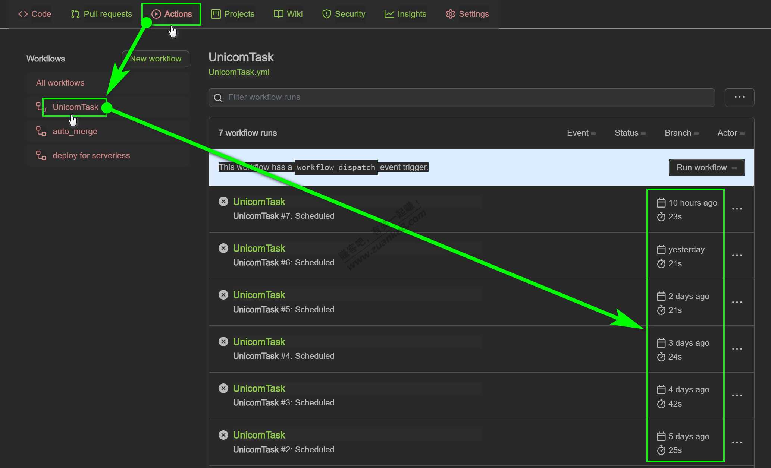Image resolution: width=771 pixels, height=468 pixels.
Task: Click the workflow_dispatch code label
Action: coord(336,167)
